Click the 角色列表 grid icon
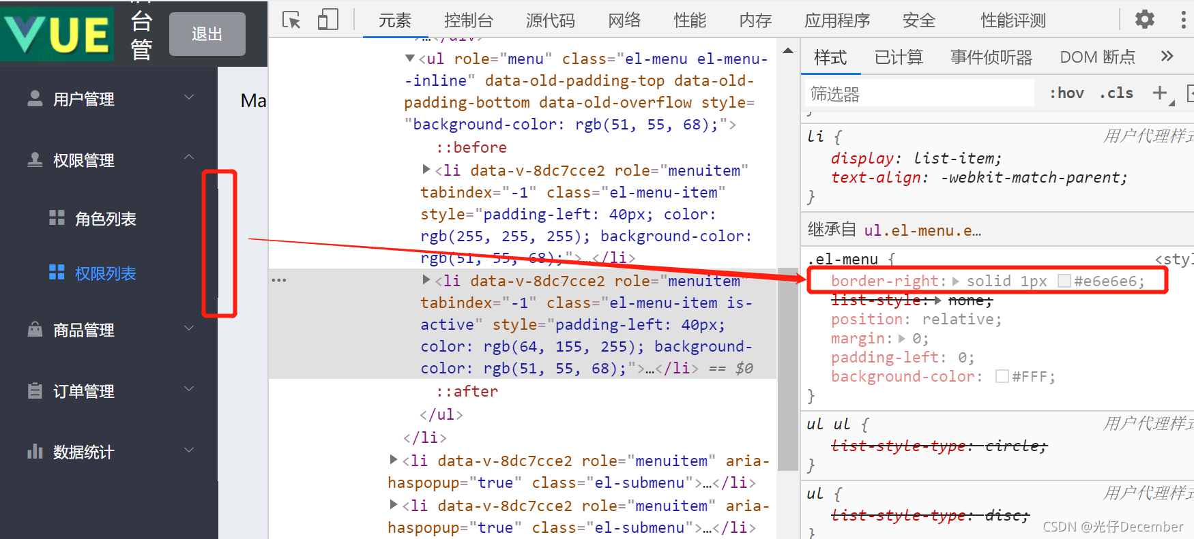The image size is (1194, 539). click(x=57, y=218)
